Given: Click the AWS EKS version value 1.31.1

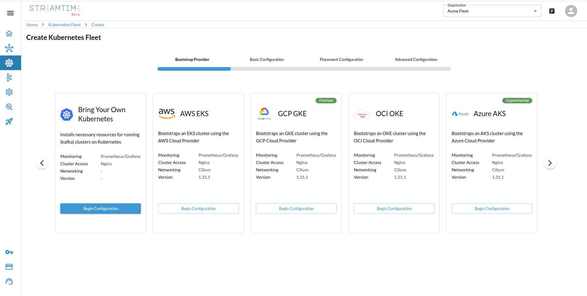Looking at the screenshot, I should click(204, 177).
